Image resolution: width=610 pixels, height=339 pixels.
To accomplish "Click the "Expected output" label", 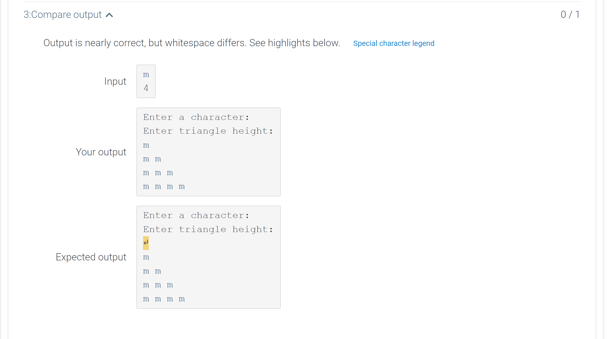I will tap(91, 257).
